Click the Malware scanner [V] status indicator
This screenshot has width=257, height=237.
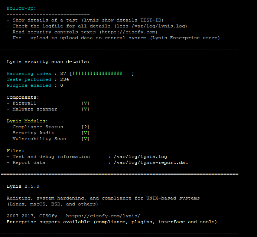coord(85,109)
